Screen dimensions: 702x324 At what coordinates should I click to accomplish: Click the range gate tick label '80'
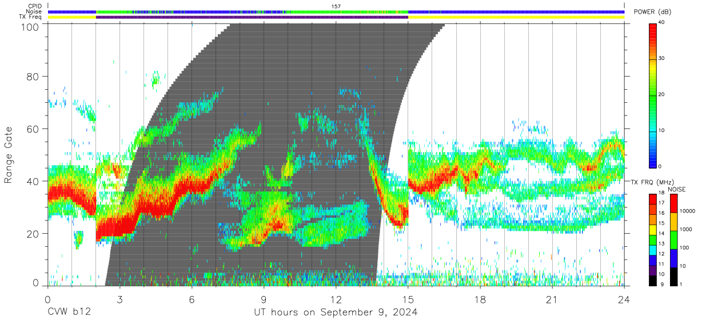[x=34, y=77]
